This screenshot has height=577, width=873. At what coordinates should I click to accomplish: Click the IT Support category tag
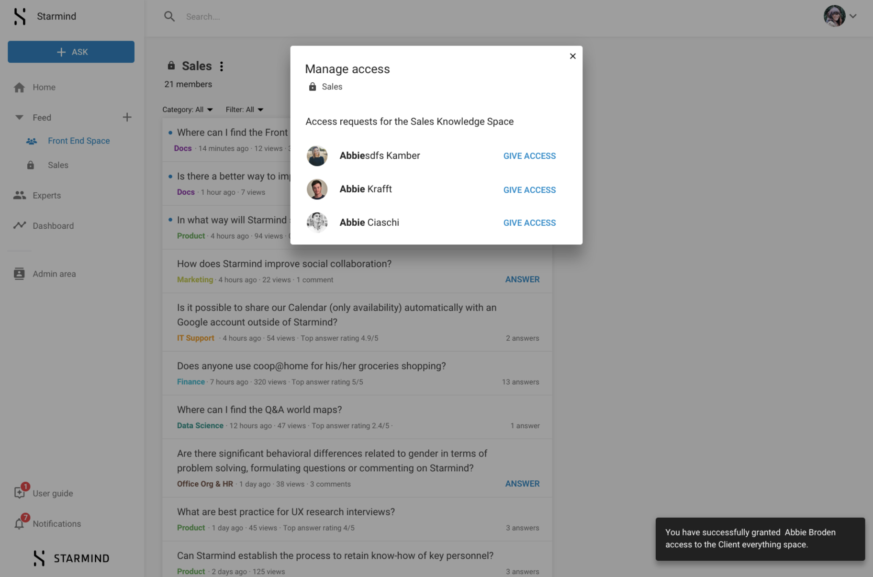(196, 338)
